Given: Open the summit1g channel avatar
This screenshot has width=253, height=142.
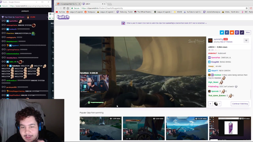Looking at the screenshot, I should click(210, 41).
